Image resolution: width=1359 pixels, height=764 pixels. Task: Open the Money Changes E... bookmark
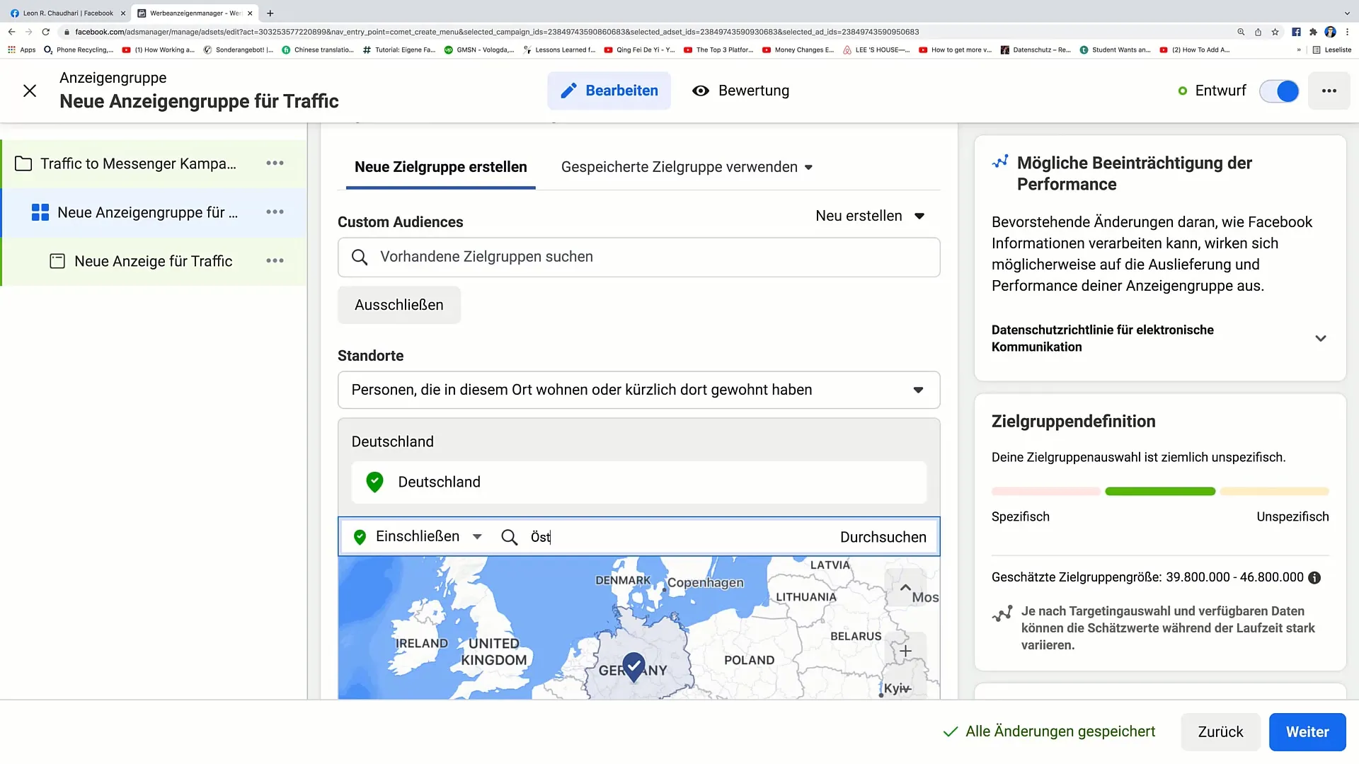pos(798,50)
